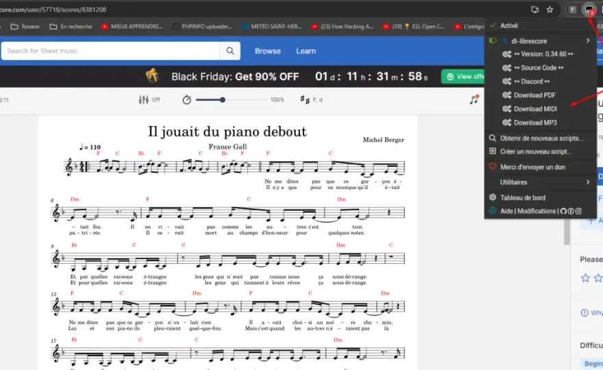Choose Download MIDI
Image resolution: width=603 pixels, height=370 pixels.
535,109
